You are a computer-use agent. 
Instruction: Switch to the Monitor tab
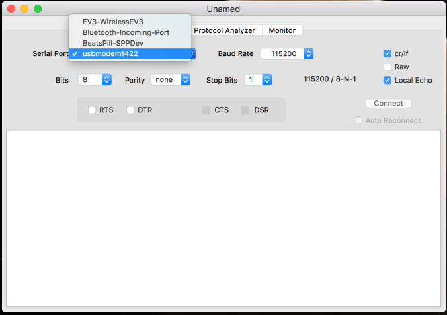click(x=282, y=30)
